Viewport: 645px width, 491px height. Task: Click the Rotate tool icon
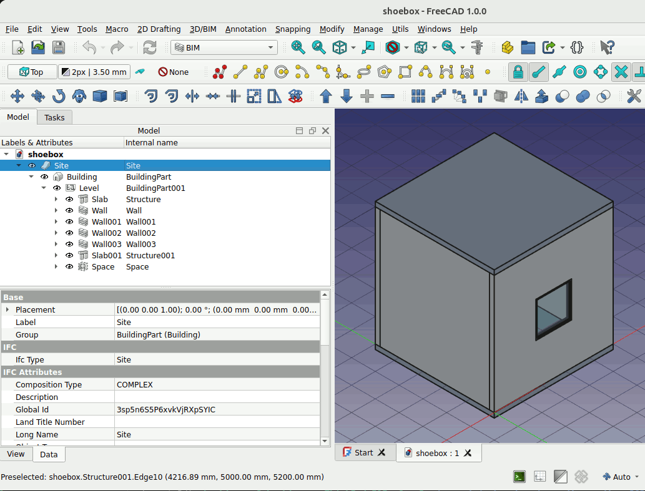pyautogui.click(x=59, y=96)
